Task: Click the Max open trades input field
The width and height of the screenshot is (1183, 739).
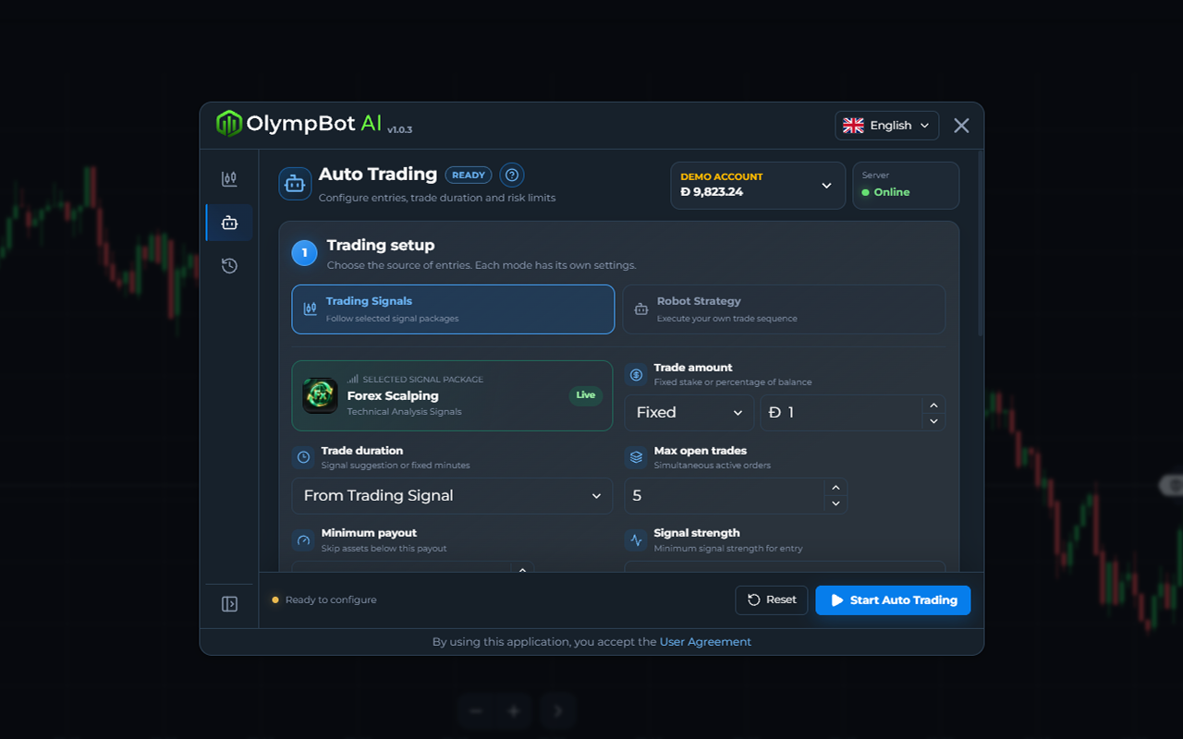Action: (x=725, y=496)
